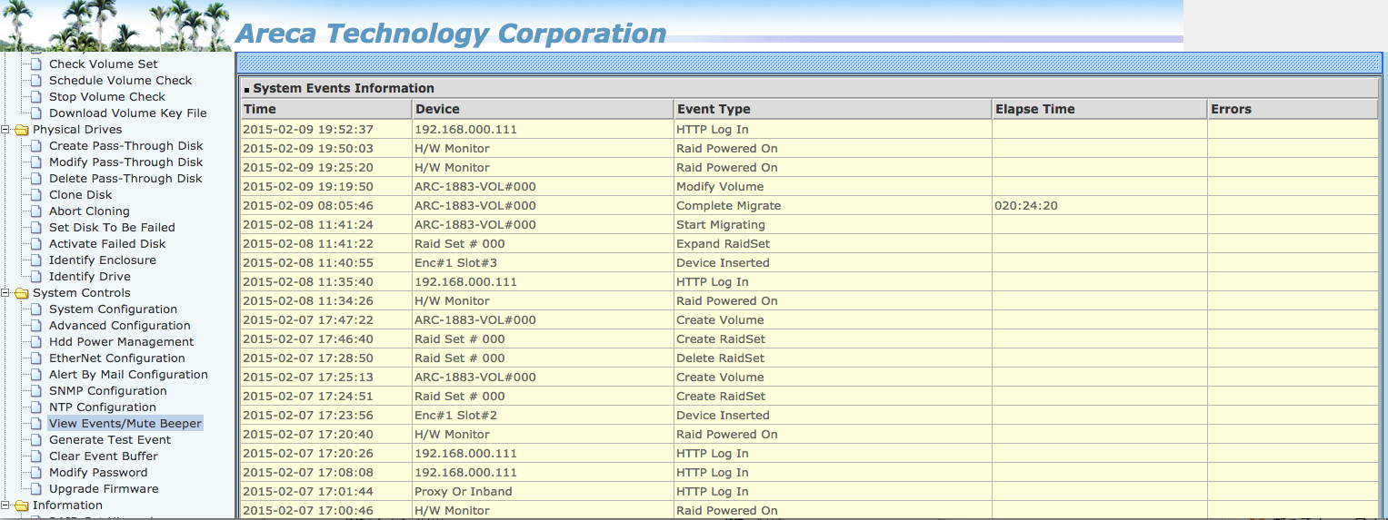Click the Elapse Time column header
Screen dimensions: 1388x520
[1100, 109]
